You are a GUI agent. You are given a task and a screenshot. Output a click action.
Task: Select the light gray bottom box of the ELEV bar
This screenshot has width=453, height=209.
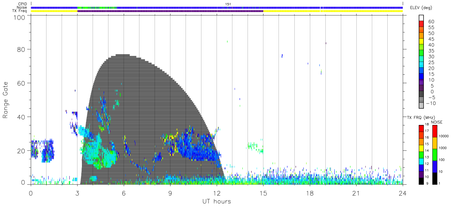pos(422,105)
